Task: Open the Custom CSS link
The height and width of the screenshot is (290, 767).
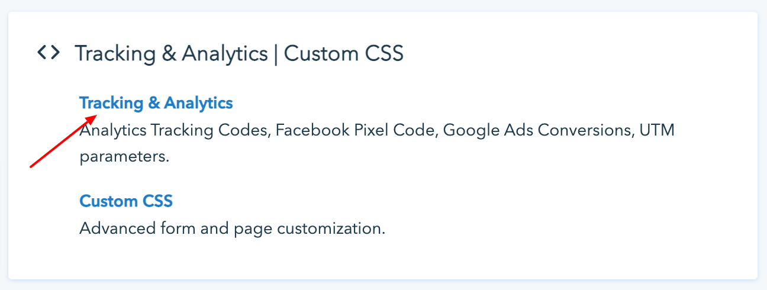Action: pos(125,201)
